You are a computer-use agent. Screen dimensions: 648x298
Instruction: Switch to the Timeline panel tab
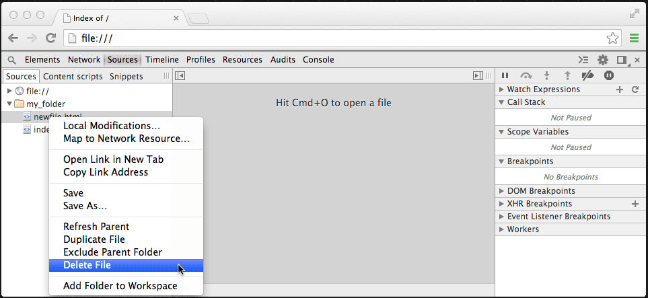click(161, 60)
